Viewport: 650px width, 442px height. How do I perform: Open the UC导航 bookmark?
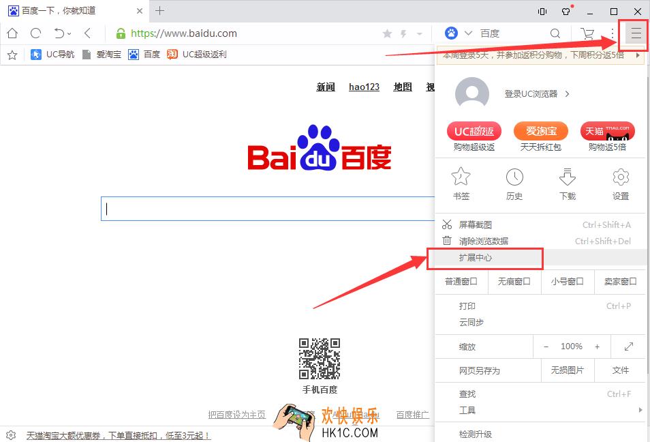[x=52, y=55]
